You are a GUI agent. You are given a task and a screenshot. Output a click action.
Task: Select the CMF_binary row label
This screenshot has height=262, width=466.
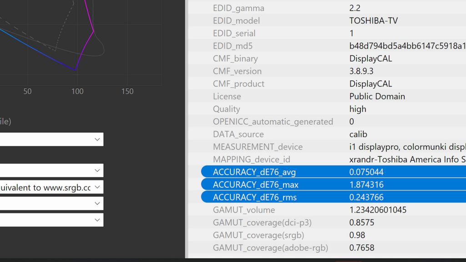[235, 59]
